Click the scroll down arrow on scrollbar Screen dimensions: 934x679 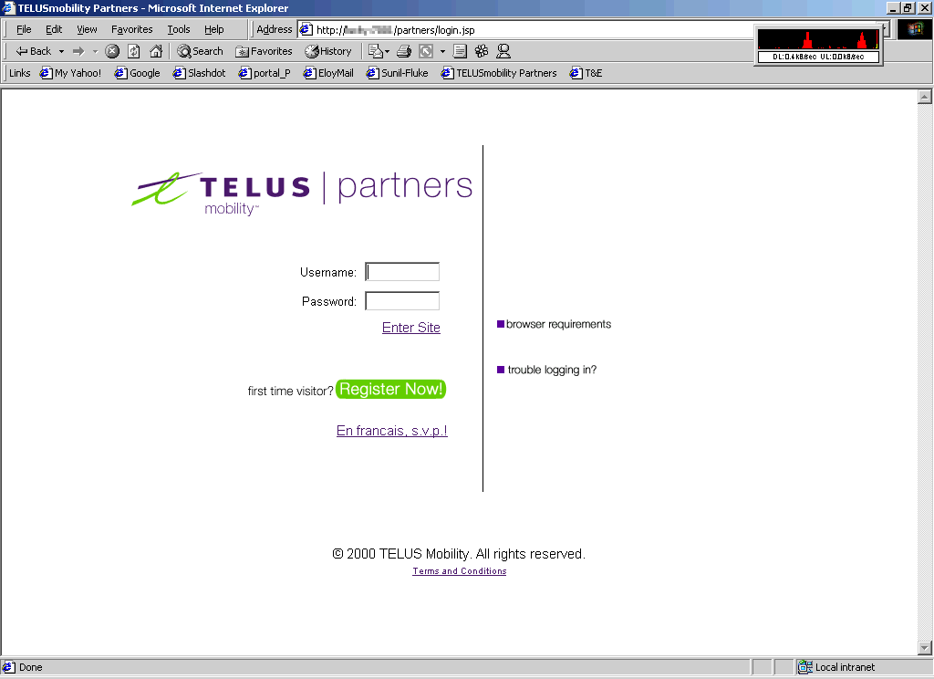tap(924, 648)
